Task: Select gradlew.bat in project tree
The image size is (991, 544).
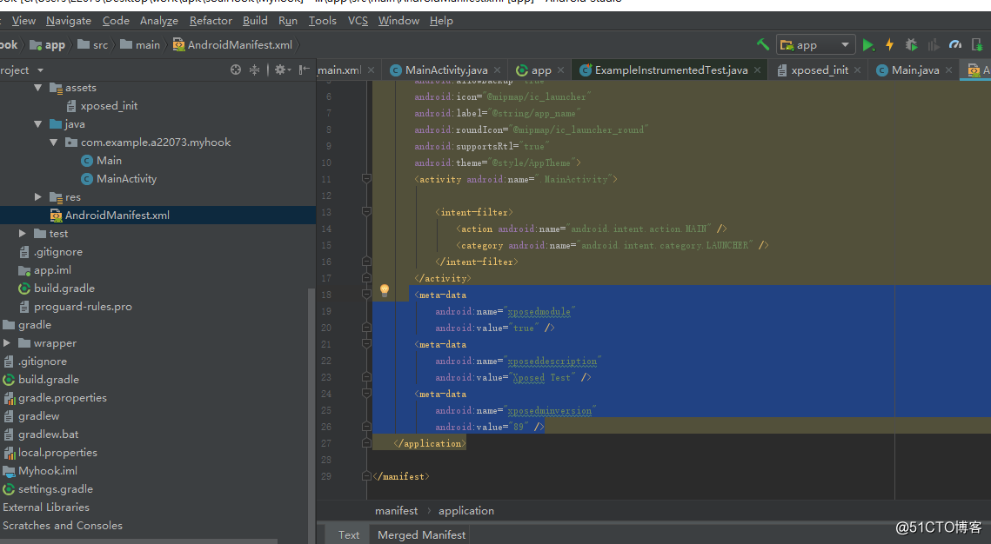Action: point(48,435)
